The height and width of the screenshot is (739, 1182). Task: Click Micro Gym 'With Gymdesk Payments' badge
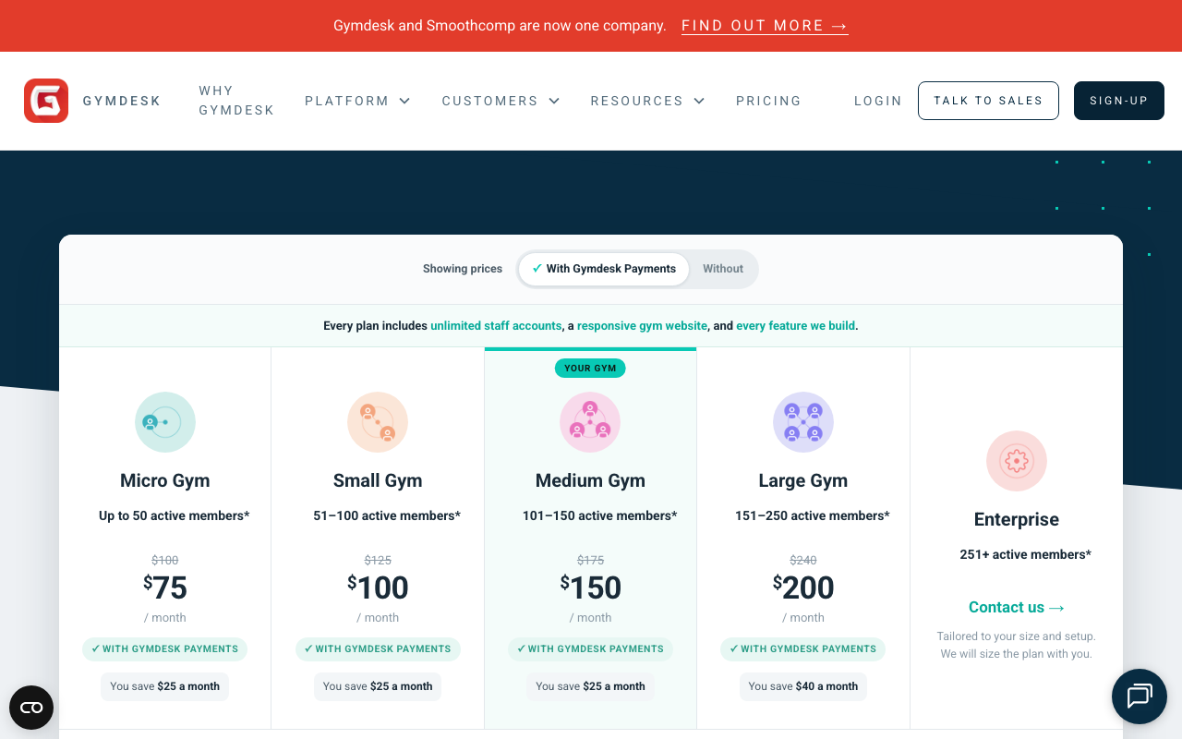point(165,649)
